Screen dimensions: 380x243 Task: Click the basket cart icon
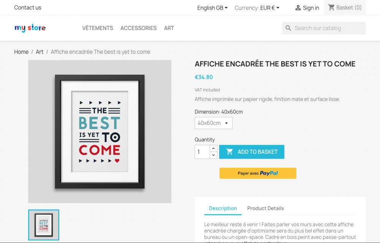tap(331, 7)
